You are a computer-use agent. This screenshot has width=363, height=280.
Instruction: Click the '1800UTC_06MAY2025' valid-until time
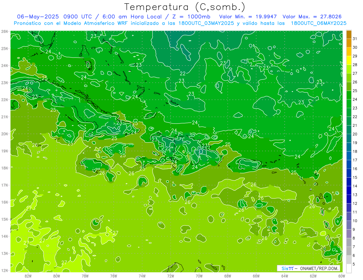(x=319, y=23)
